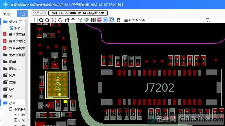Click the diamond color layer icon
This screenshot has width=225, height=126.
(86, 20)
